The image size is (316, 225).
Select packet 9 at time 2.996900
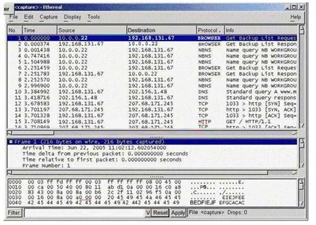152,86
